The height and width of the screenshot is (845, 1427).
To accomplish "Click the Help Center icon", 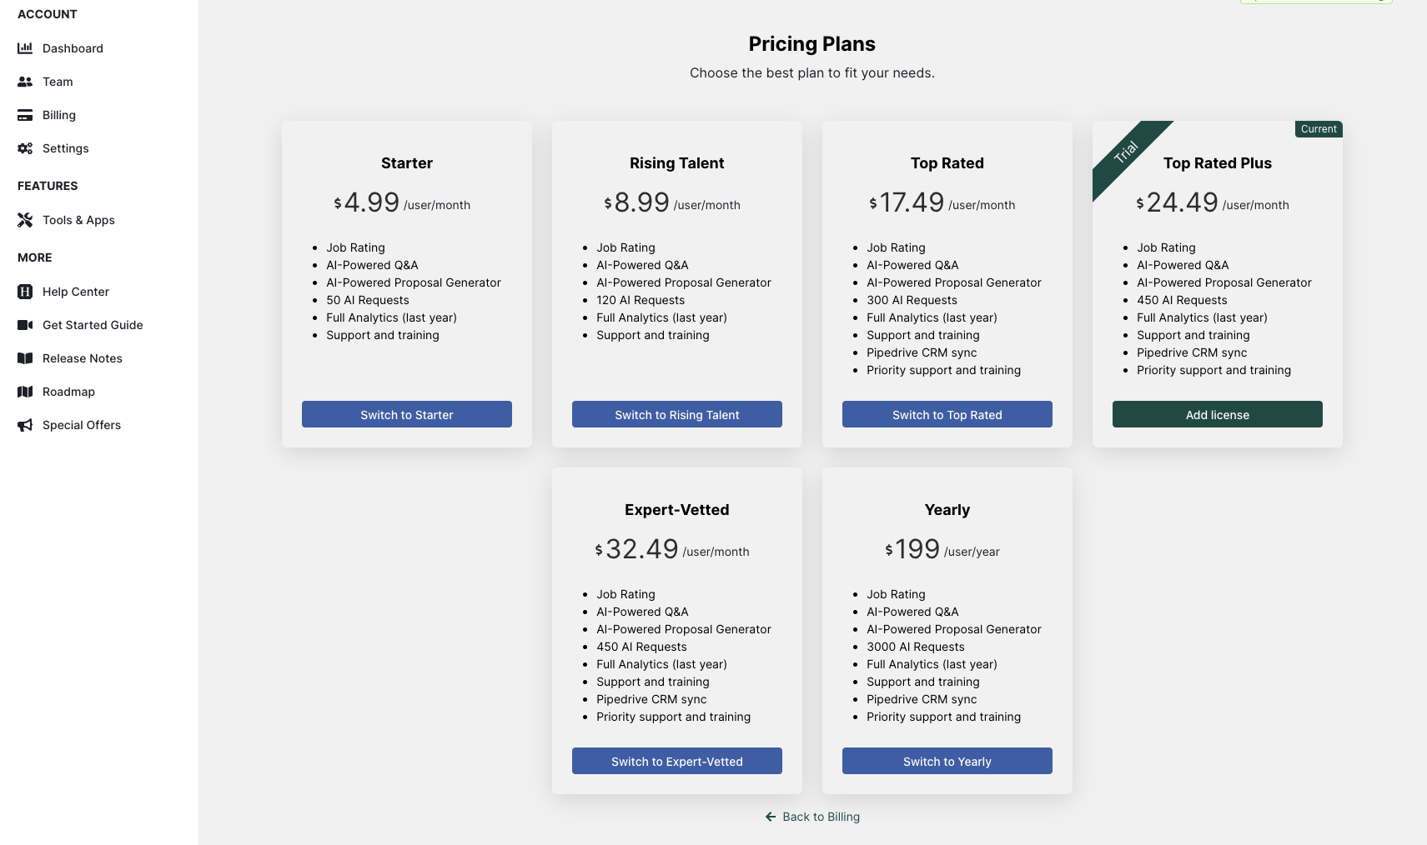I will click(x=25, y=292).
